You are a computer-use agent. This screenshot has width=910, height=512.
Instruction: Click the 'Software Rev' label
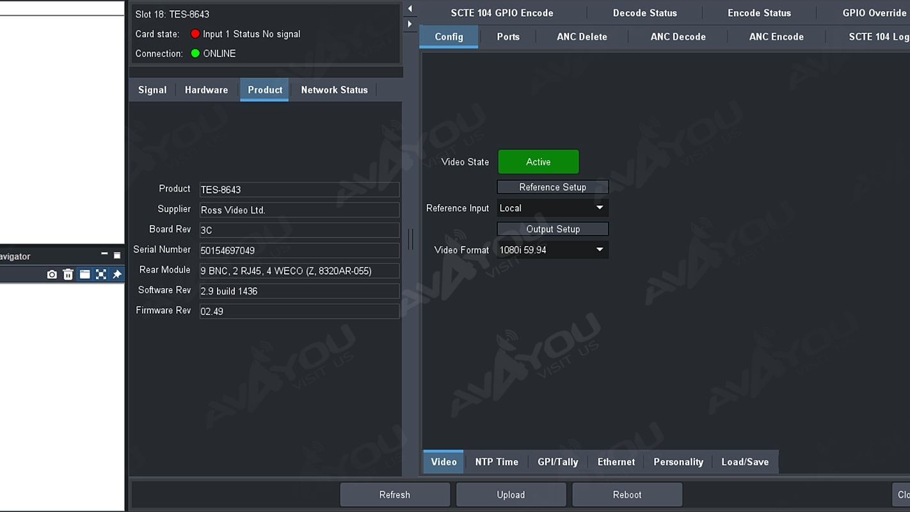point(164,290)
